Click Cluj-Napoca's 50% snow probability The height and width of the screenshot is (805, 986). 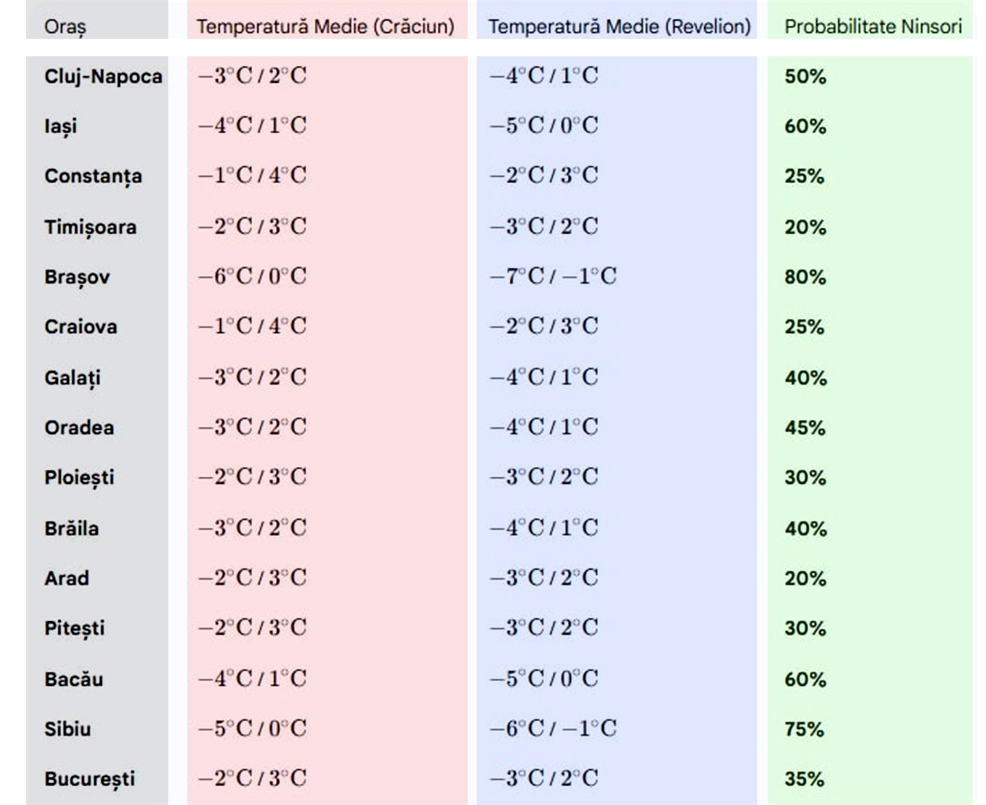805,76
